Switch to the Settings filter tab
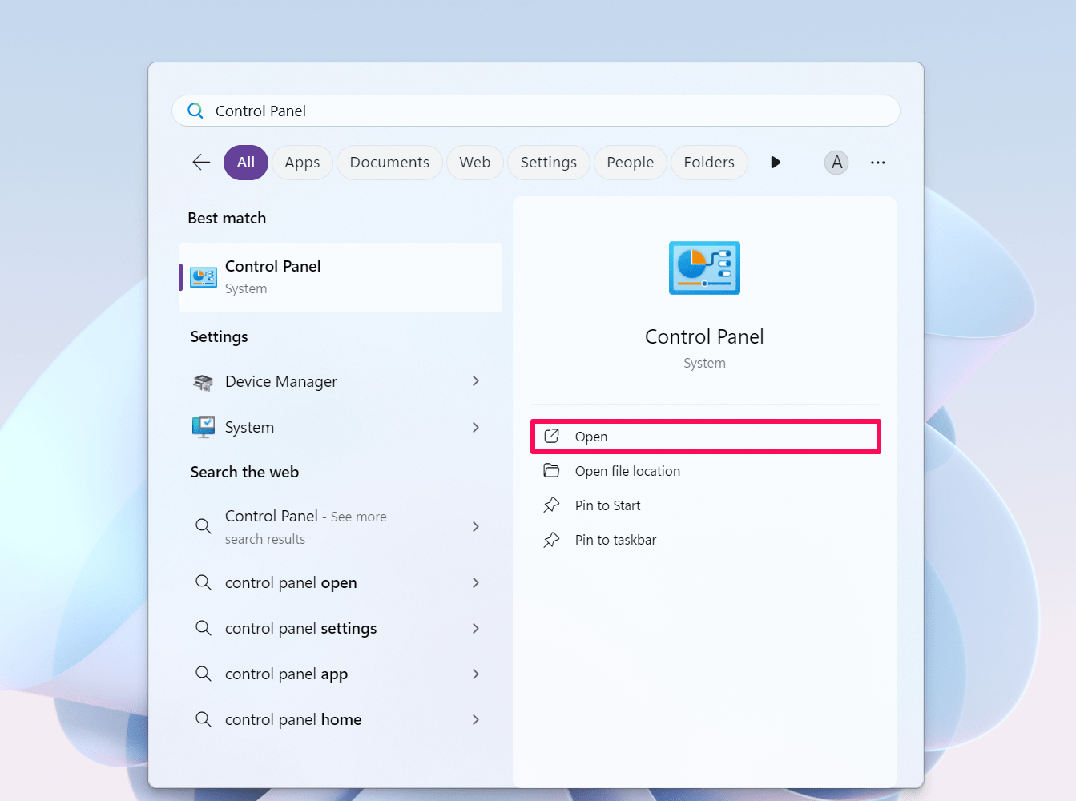 [549, 163]
